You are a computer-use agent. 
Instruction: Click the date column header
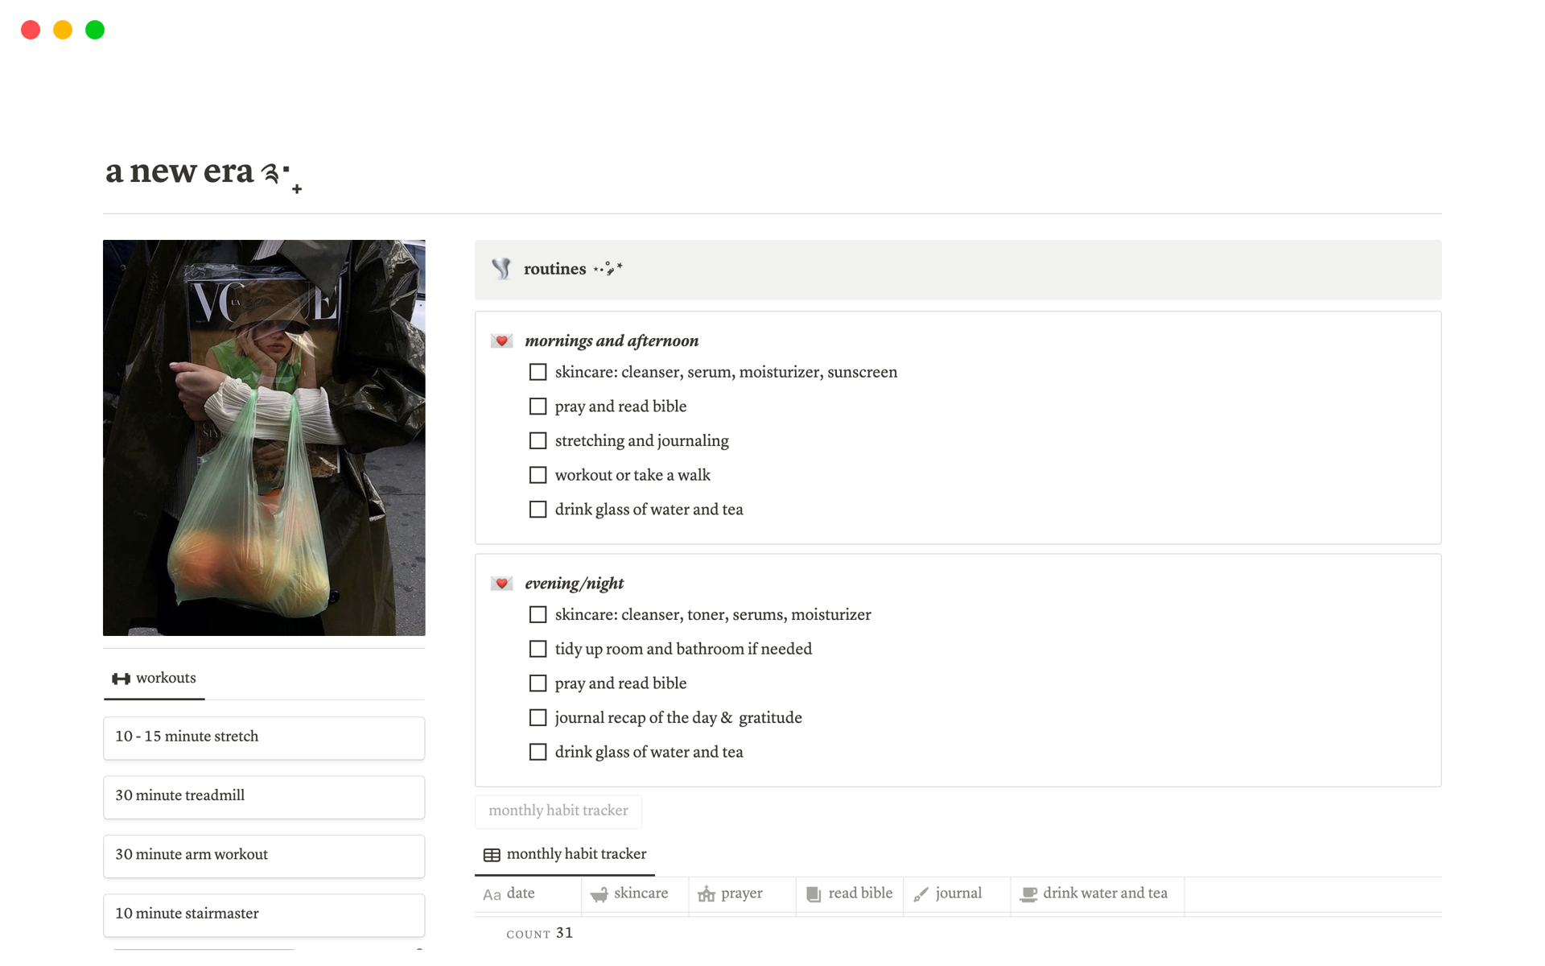(520, 894)
